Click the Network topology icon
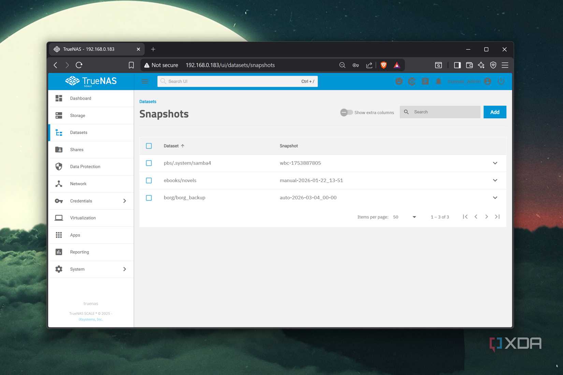The width and height of the screenshot is (563, 375). 59,184
